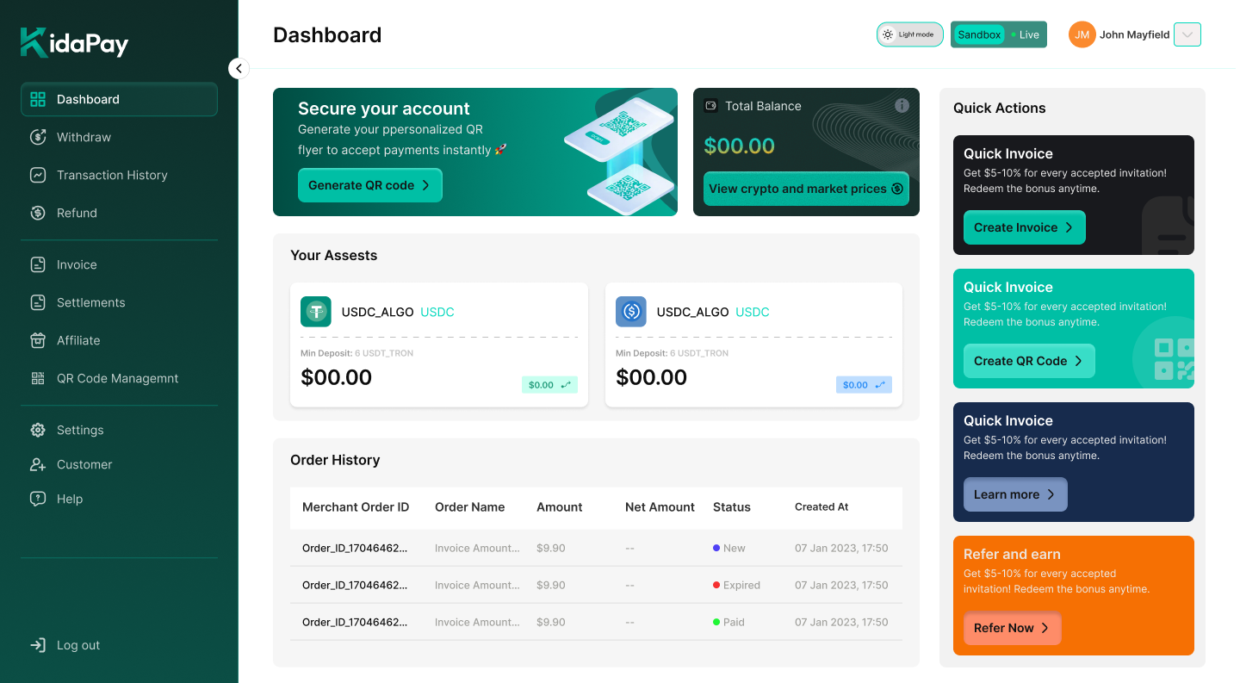The image size is (1240, 683).
Task: Select the order row with Paid status
Action: coord(596,622)
